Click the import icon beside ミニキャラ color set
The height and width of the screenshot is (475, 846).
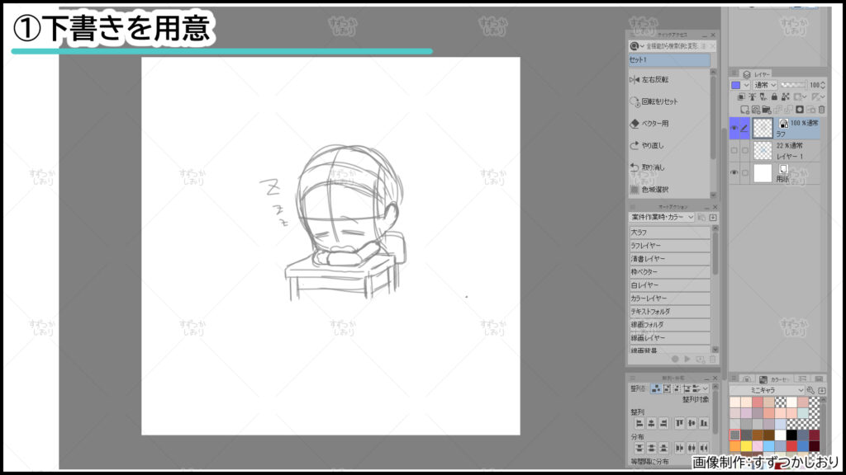[x=822, y=390]
